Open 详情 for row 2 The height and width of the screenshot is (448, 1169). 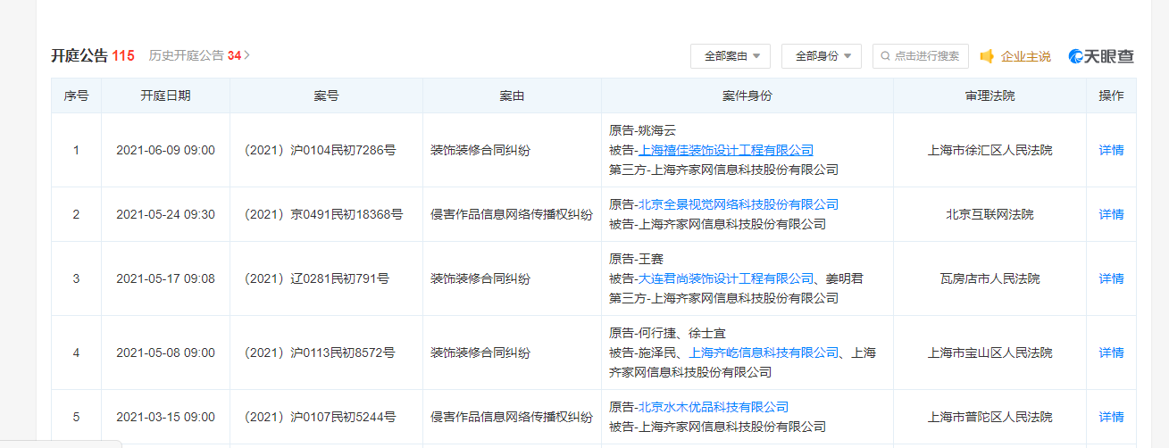(1111, 214)
